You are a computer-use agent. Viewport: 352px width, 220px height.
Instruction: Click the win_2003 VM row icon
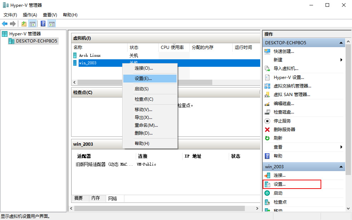75,63
